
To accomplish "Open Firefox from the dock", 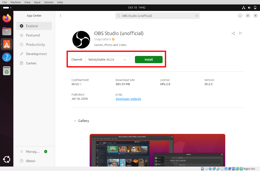I will [6, 18].
